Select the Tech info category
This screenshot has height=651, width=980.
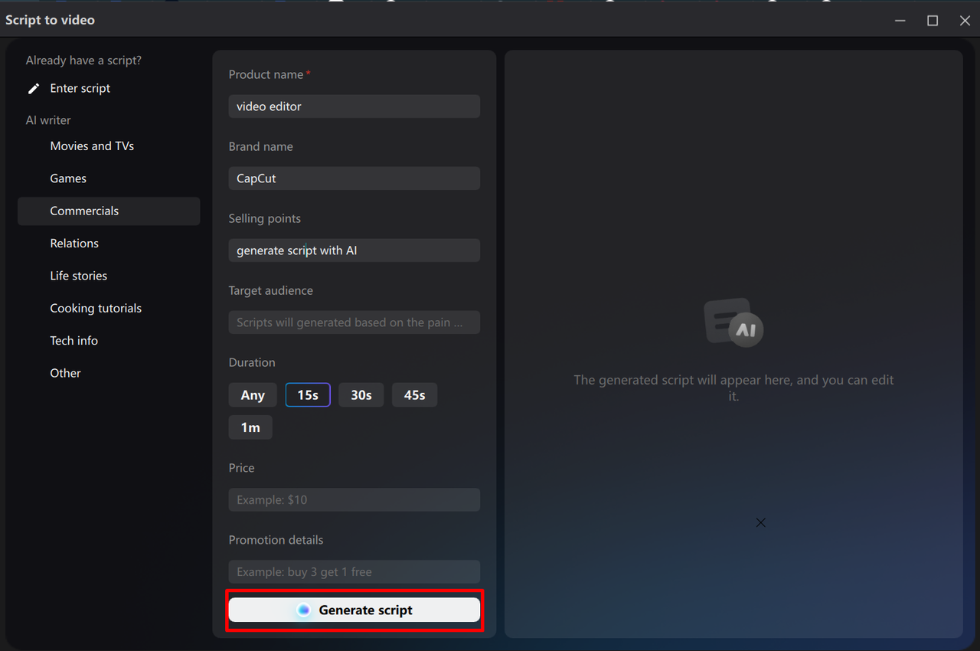click(x=73, y=340)
